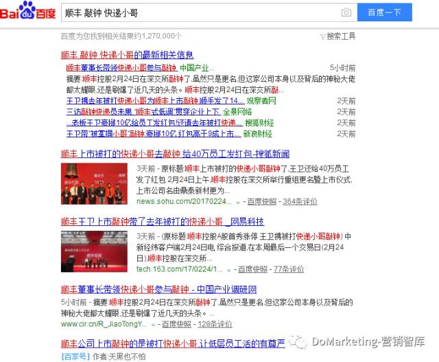The image size is (439, 362).
Task: Open 顺丰 敲钟 快递小哥的最新相关信息 heading link
Action: (x=128, y=55)
